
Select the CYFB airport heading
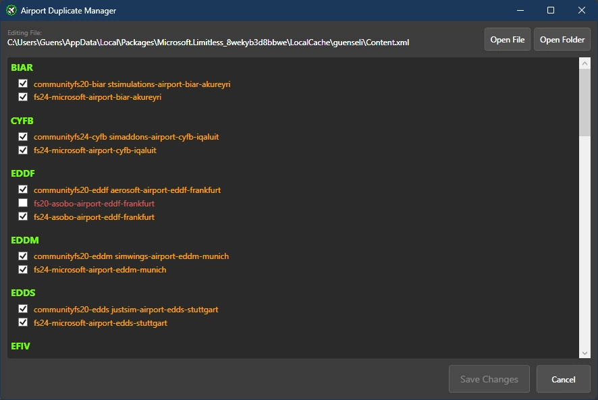[22, 121]
